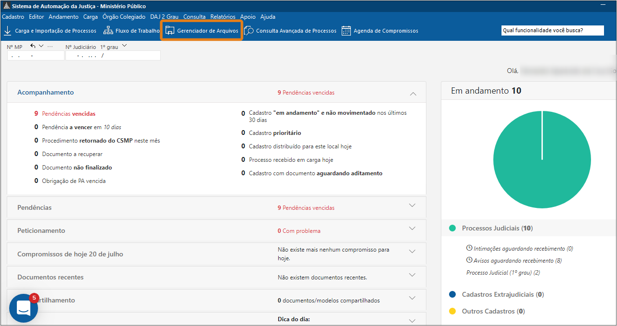Screen dimensions: 617x326
Task: Click 'Obrigação de PA vencida'
Action: coord(70,181)
